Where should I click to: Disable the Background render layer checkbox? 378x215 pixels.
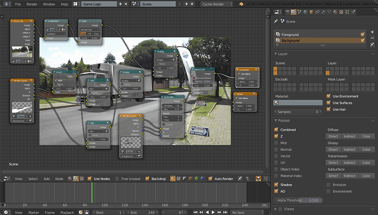(362, 40)
